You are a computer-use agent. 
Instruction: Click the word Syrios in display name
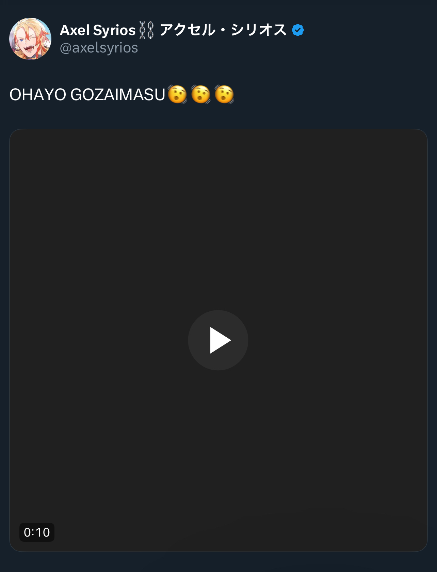point(114,31)
